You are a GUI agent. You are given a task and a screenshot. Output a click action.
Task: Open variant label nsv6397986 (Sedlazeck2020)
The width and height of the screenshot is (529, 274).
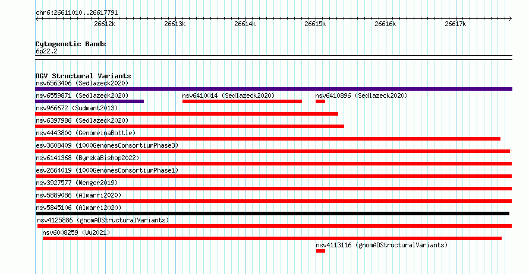tap(82, 120)
